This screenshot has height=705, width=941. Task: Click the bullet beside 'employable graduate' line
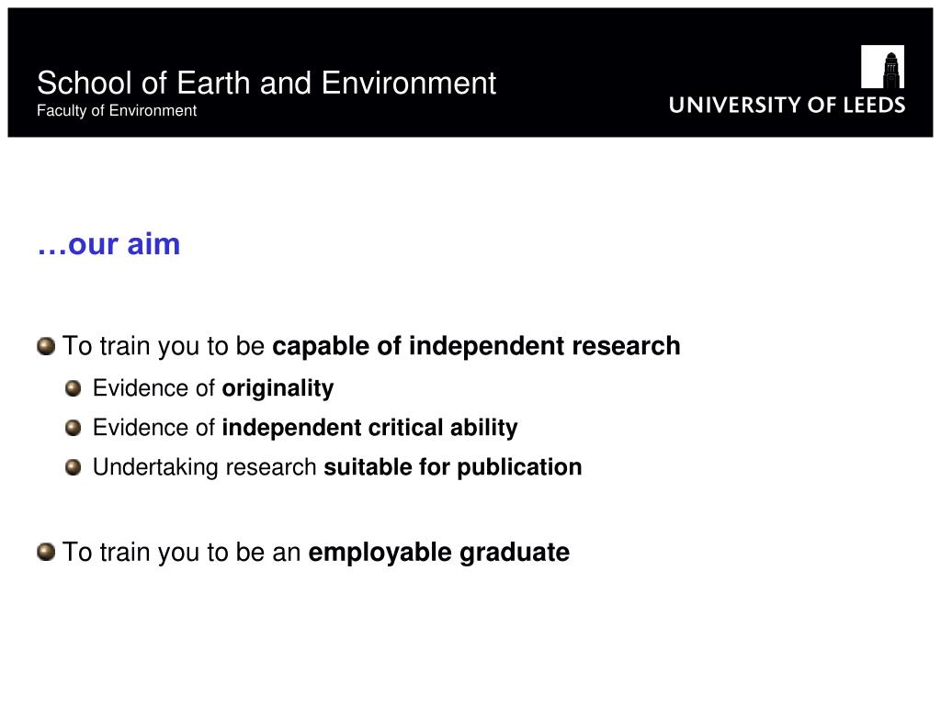coord(46,552)
